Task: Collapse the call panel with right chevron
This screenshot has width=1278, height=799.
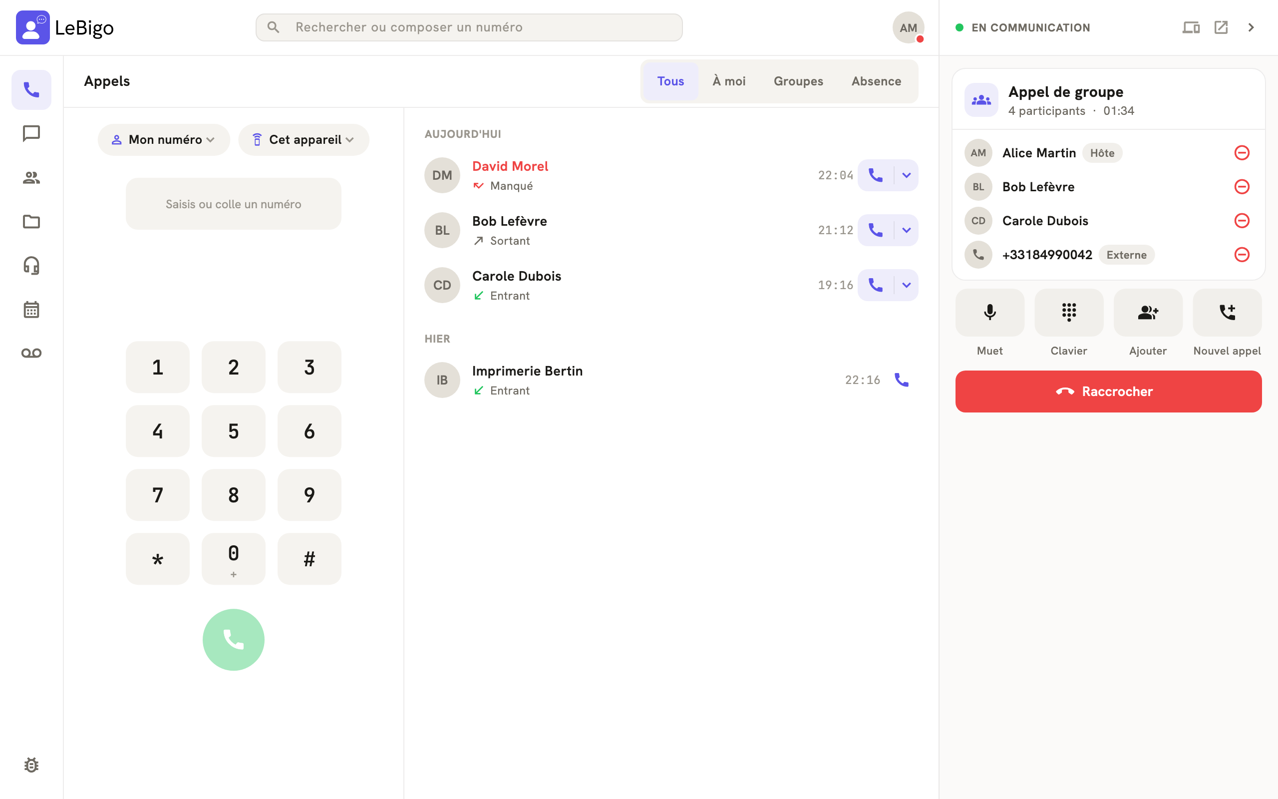Action: coord(1251,27)
